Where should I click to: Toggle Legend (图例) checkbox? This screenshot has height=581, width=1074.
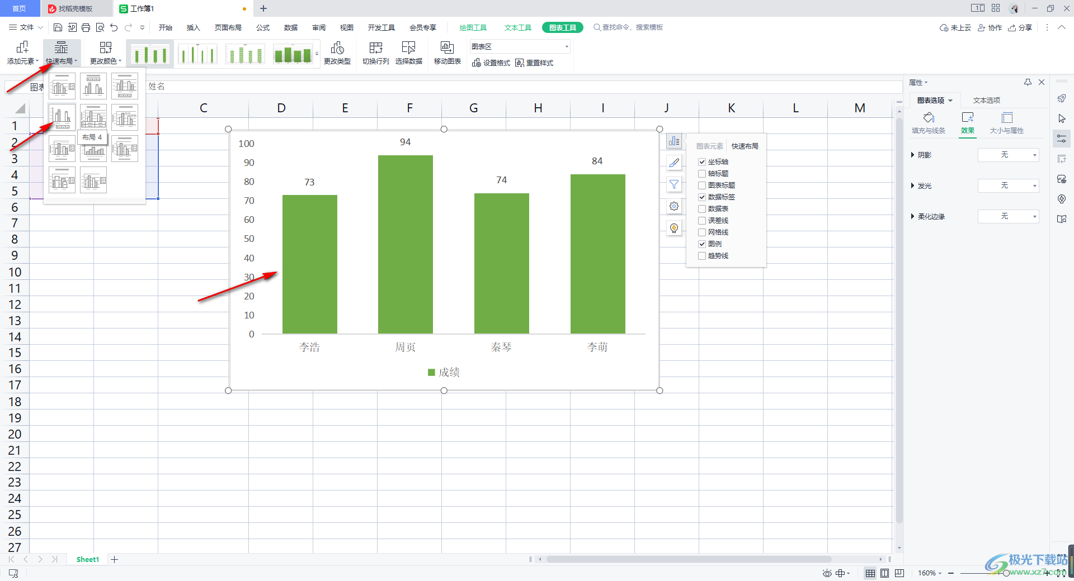702,244
